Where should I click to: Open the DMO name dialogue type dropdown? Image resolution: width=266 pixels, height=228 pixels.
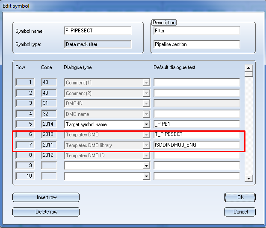coord(146,114)
